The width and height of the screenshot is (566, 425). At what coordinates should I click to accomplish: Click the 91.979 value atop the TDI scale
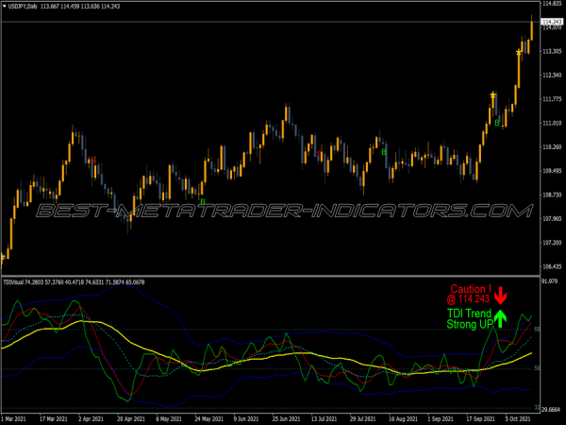[x=550, y=281]
